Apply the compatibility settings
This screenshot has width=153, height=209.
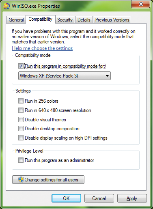132,198
